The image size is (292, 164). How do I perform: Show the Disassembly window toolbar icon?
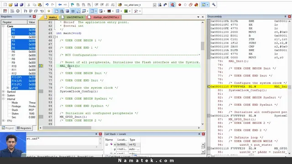[62, 11]
